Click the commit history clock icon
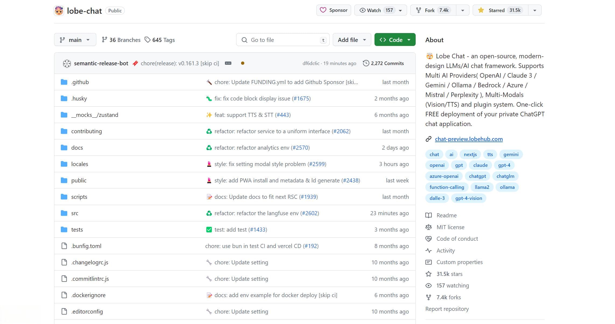The height and width of the screenshot is (324, 615). coord(366,63)
